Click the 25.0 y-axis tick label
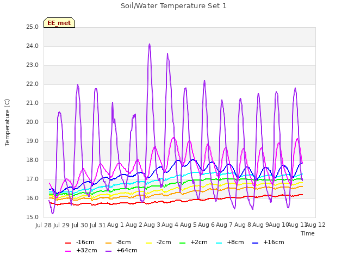This screenshot has width=348, height=261. coord(33,27)
